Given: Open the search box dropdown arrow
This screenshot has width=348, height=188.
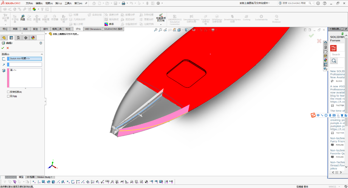Looking at the screenshot, I should click(313, 3).
